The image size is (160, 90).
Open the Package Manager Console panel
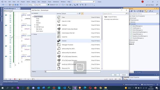[10, 81]
